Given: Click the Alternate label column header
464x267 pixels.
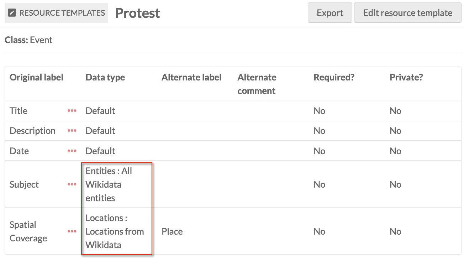Looking at the screenshot, I should [x=191, y=77].
